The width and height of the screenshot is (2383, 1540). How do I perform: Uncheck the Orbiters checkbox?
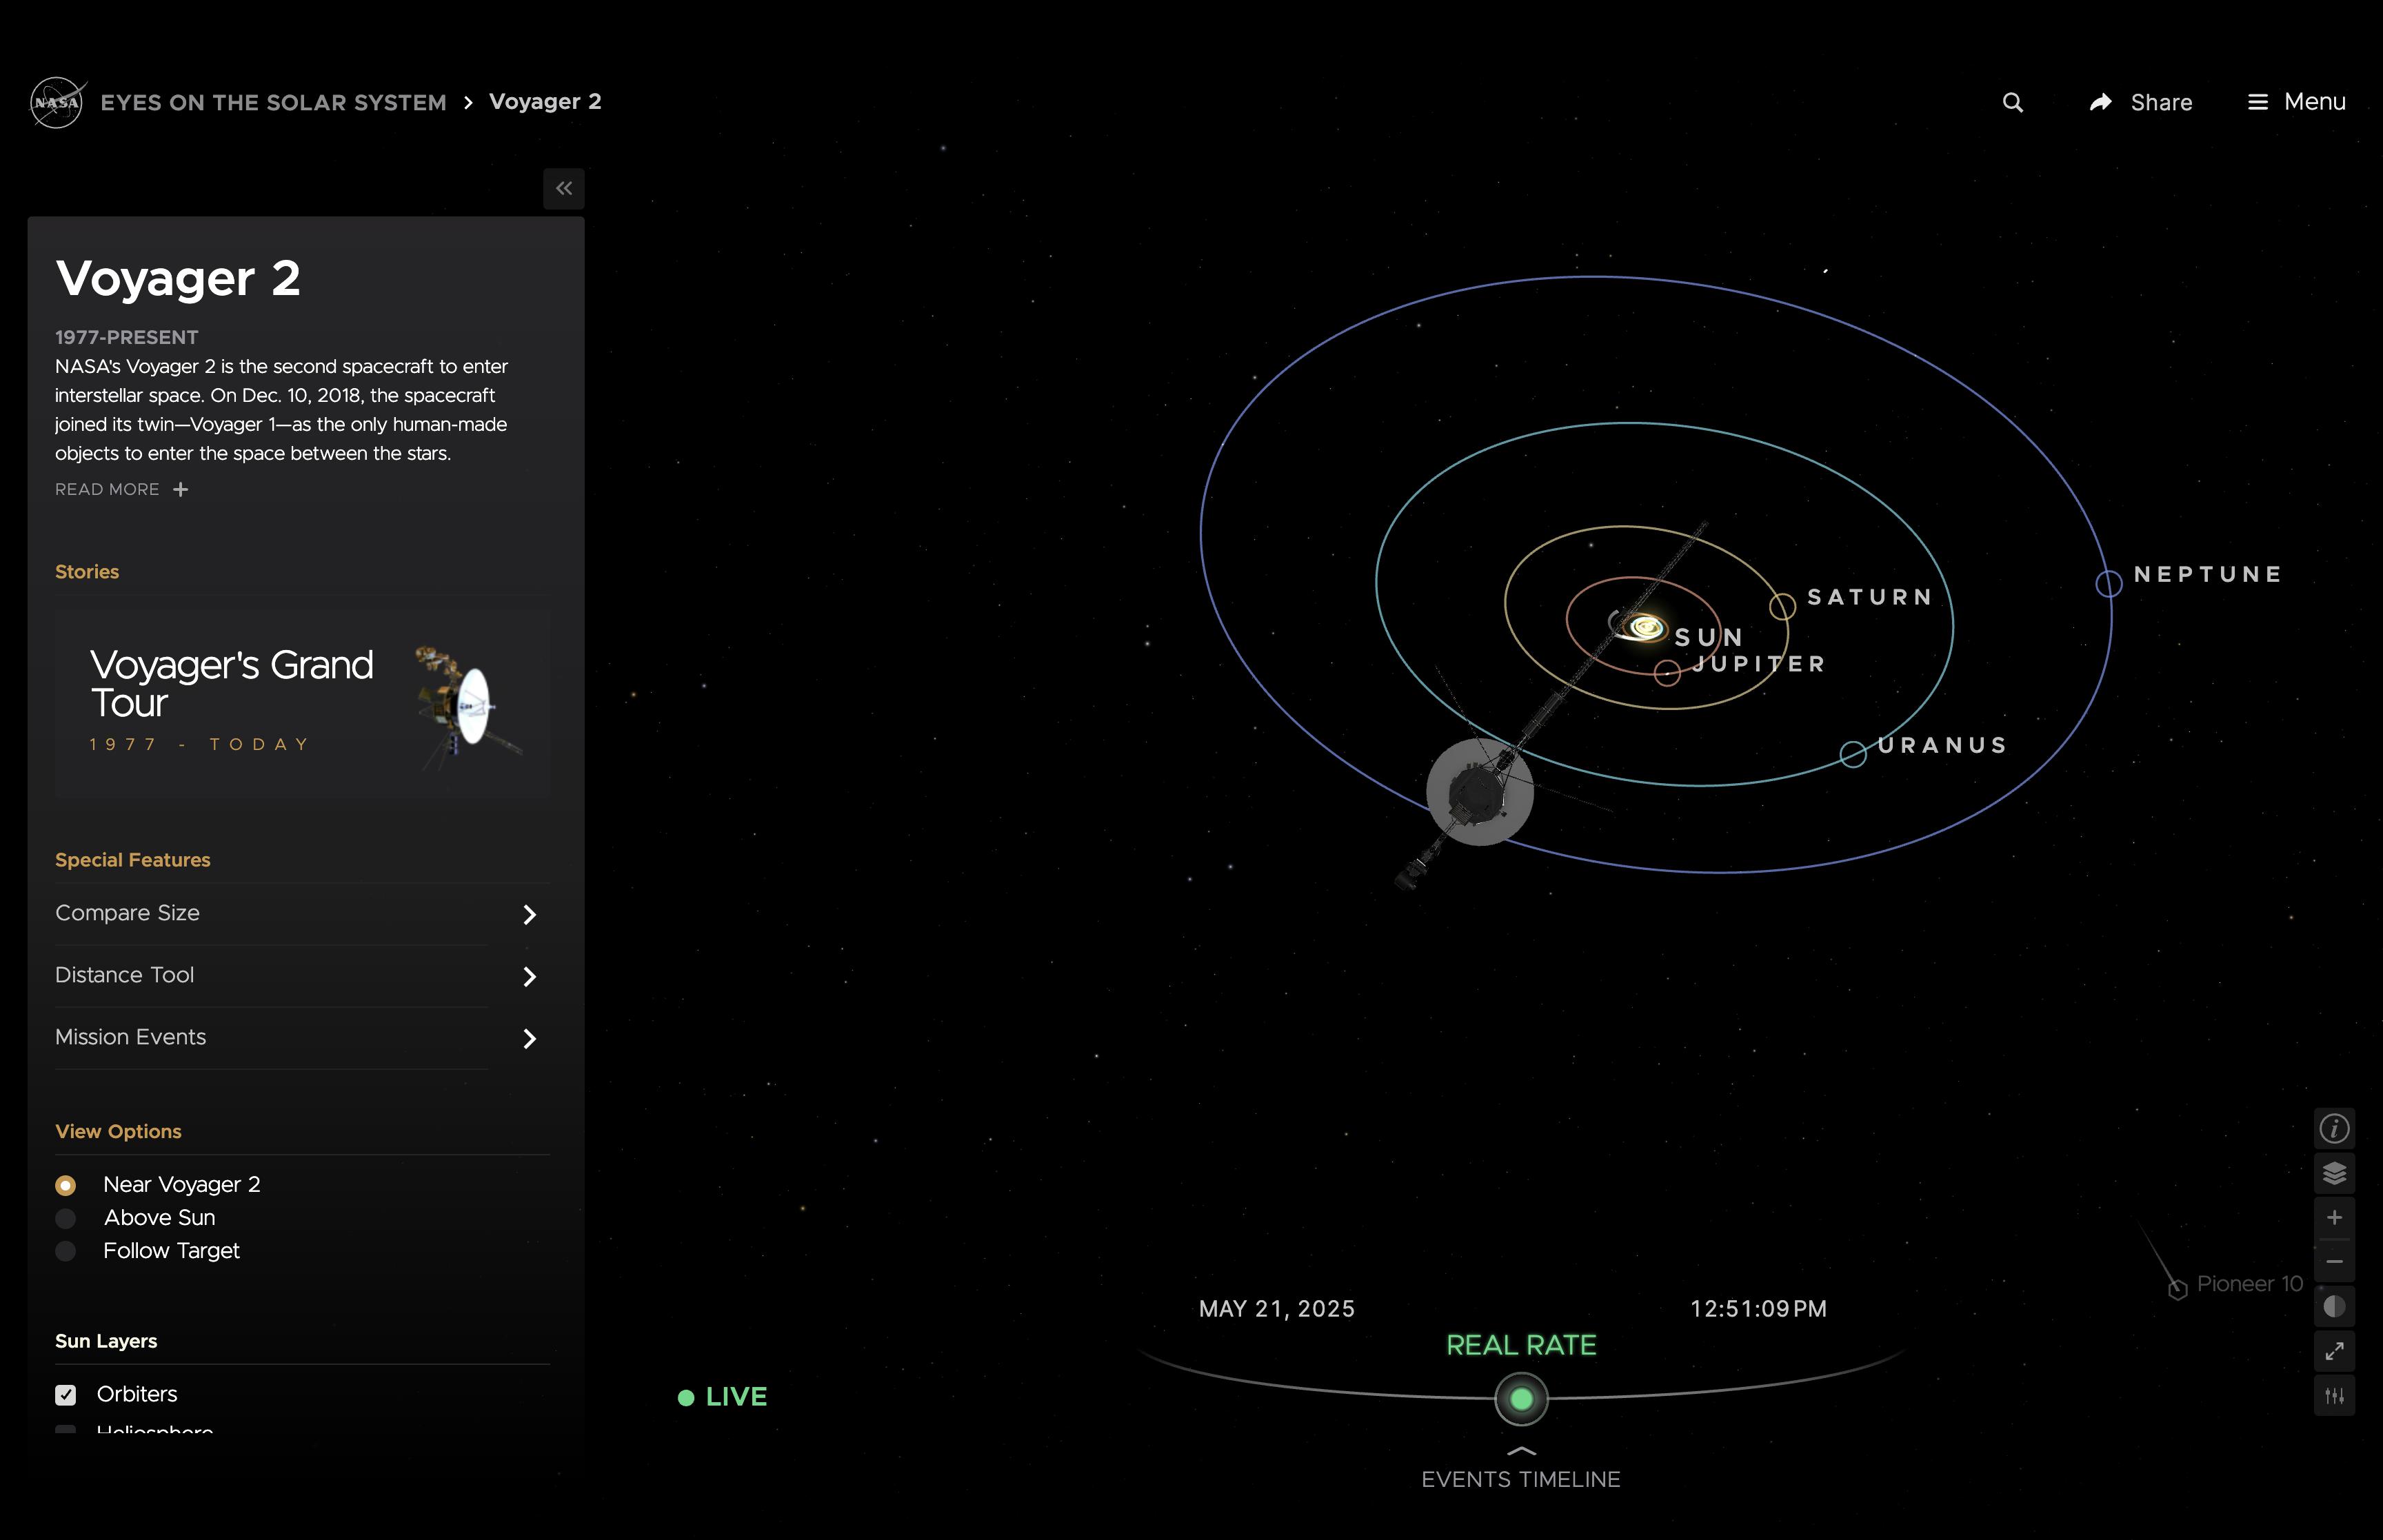coord(66,1394)
